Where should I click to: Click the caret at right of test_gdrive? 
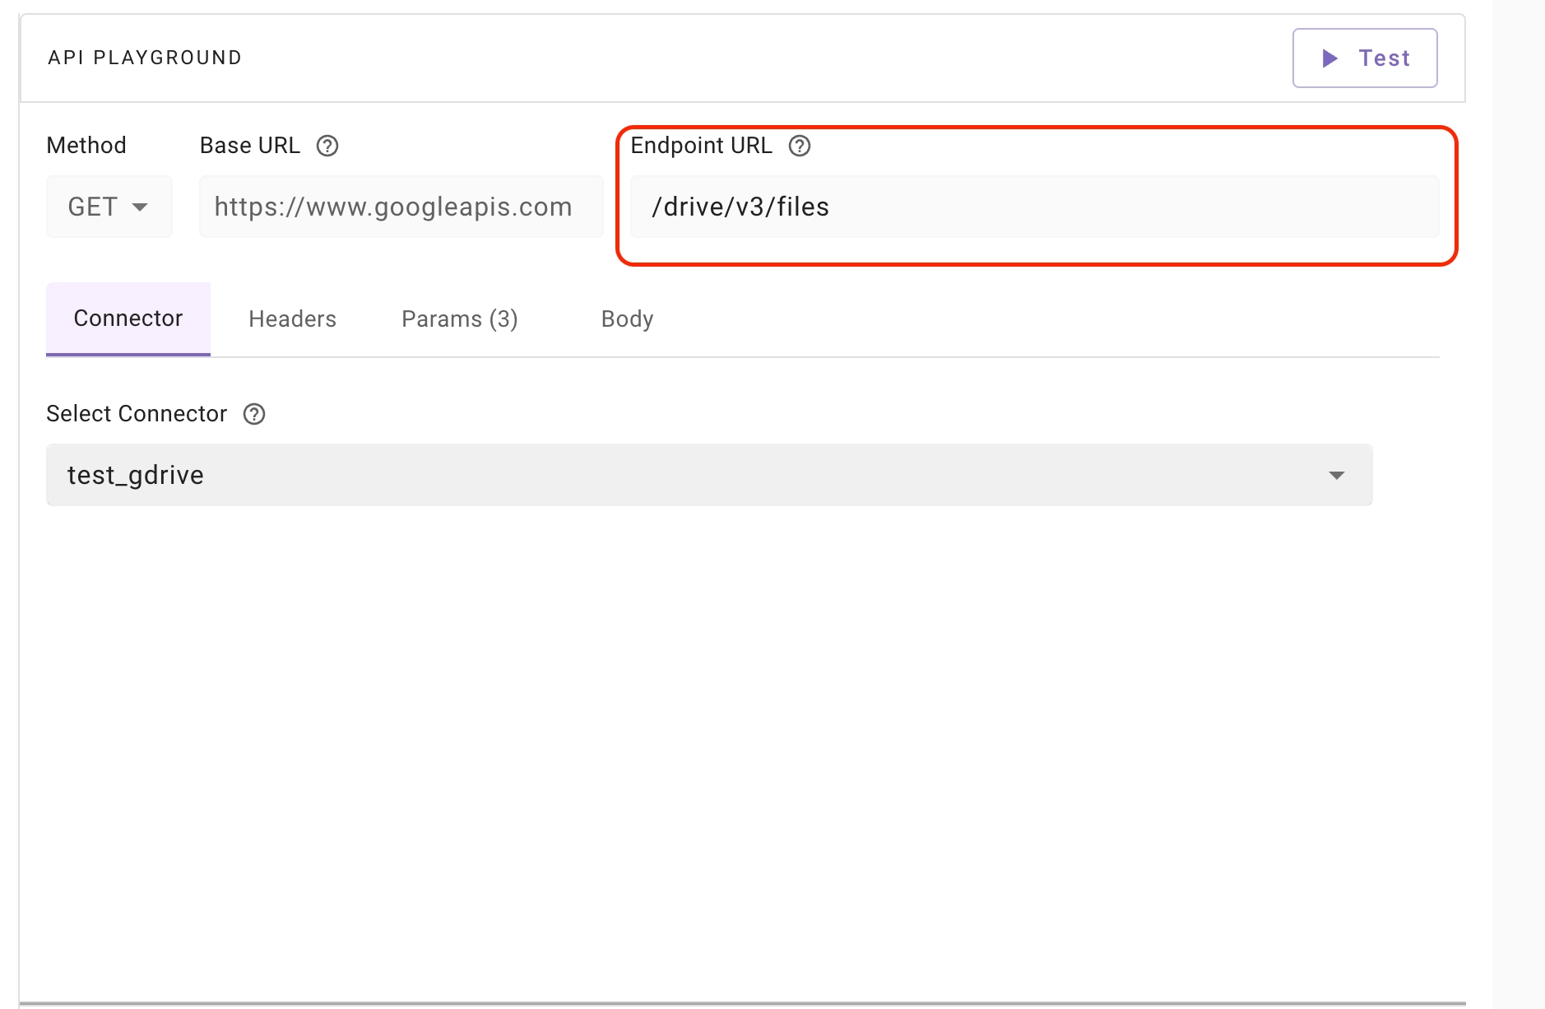1337,475
